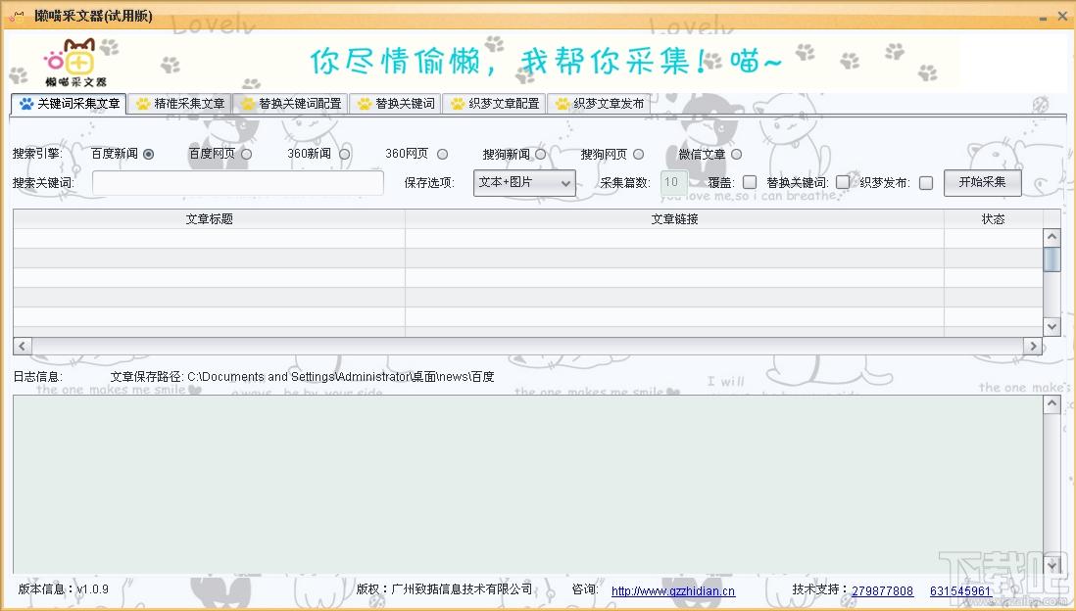This screenshot has width=1076, height=611.
Task: Click the paw icon on 替换关键词配置 tab
Action: (248, 104)
